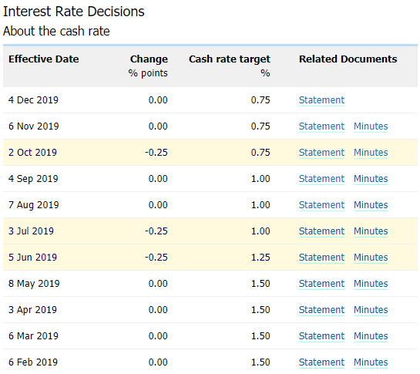Select the '6 Nov 2019' date cell

pyautogui.click(x=33, y=126)
